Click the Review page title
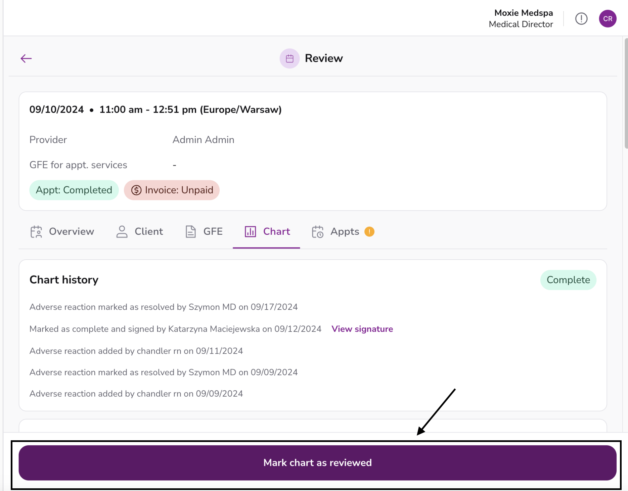Screen dimensions: 628x491 tap(324, 58)
